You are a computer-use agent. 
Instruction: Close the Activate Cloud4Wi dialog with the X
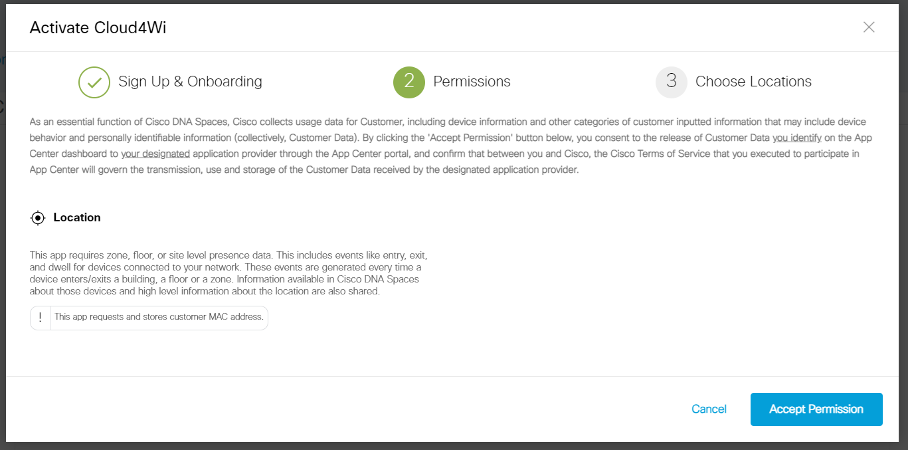[x=869, y=27]
